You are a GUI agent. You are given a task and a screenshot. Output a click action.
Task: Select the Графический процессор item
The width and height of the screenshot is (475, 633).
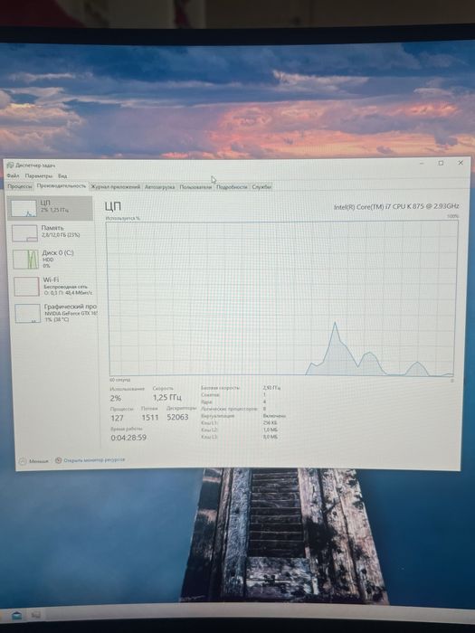click(x=54, y=313)
